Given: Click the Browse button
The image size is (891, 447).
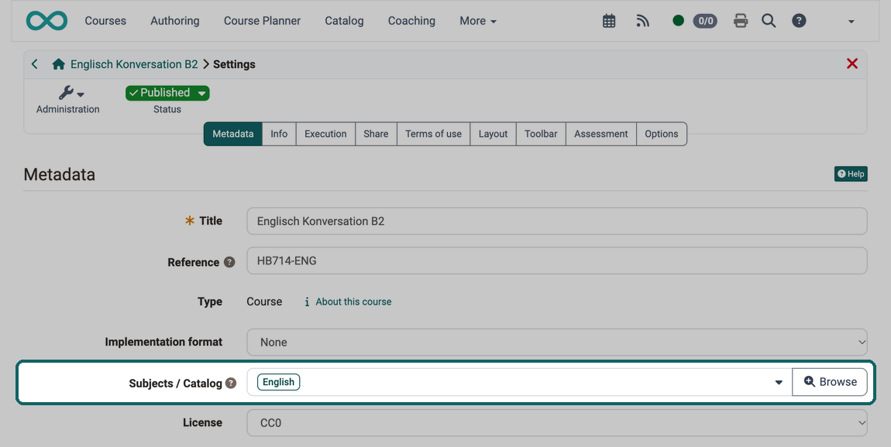Looking at the screenshot, I should click(830, 382).
